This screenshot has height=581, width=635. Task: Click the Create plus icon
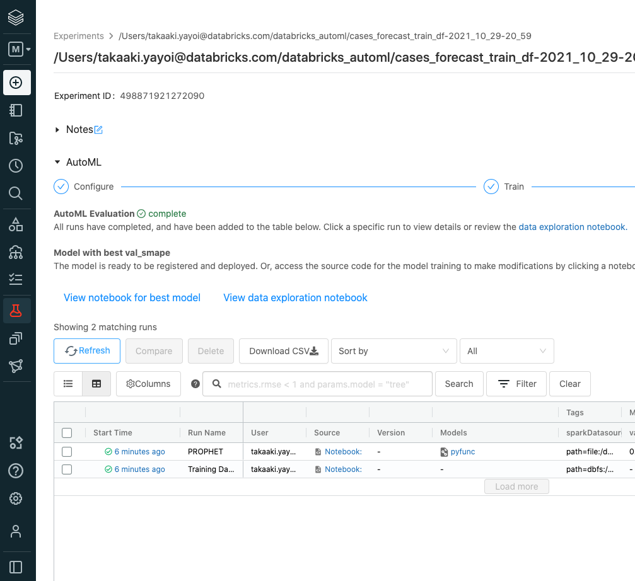(x=16, y=83)
